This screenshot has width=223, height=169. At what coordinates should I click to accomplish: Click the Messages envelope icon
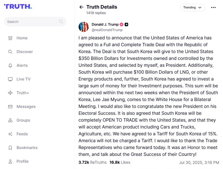point(10,107)
